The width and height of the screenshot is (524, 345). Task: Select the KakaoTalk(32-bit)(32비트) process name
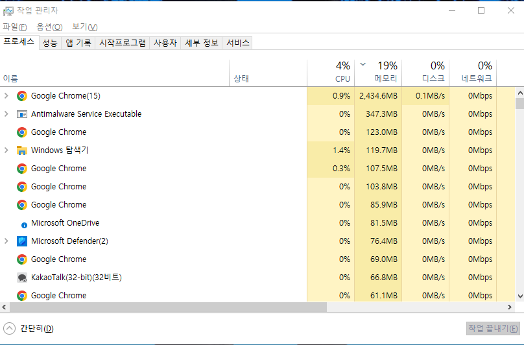pyautogui.click(x=77, y=278)
